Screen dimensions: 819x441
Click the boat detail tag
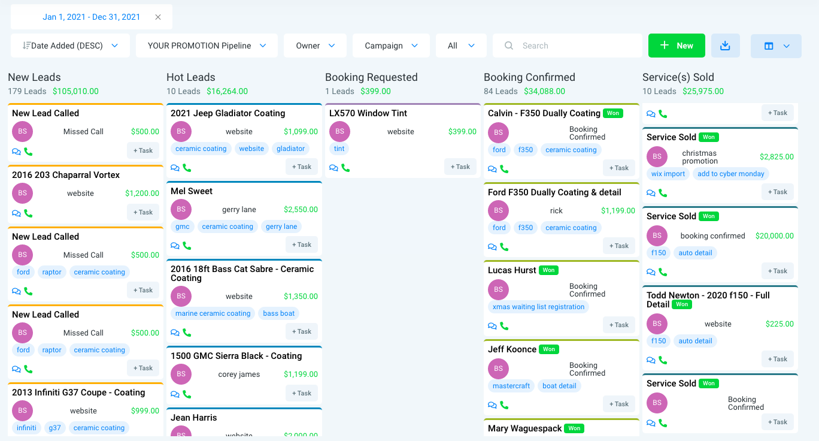(x=559, y=386)
